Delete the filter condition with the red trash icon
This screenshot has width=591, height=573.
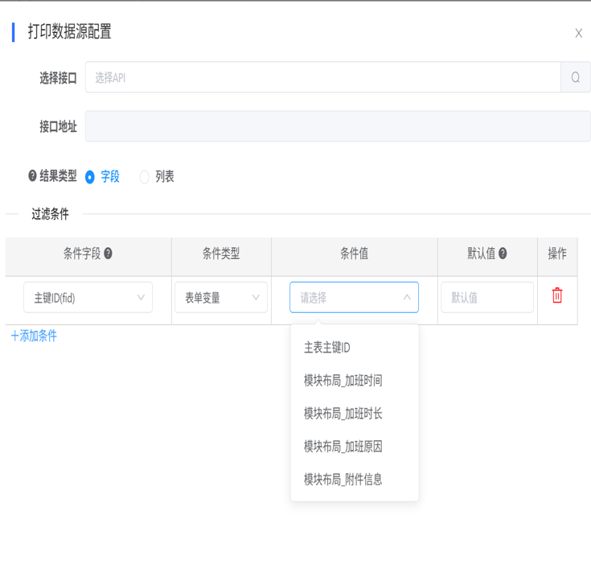[556, 295]
